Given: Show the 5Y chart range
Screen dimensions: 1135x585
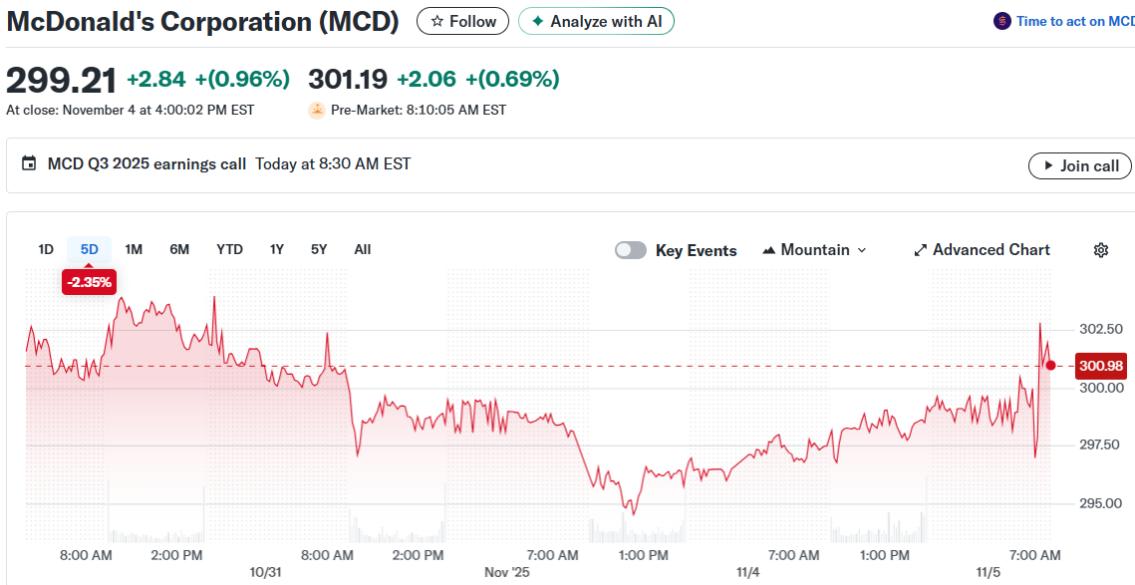Looking at the screenshot, I should tap(319, 249).
